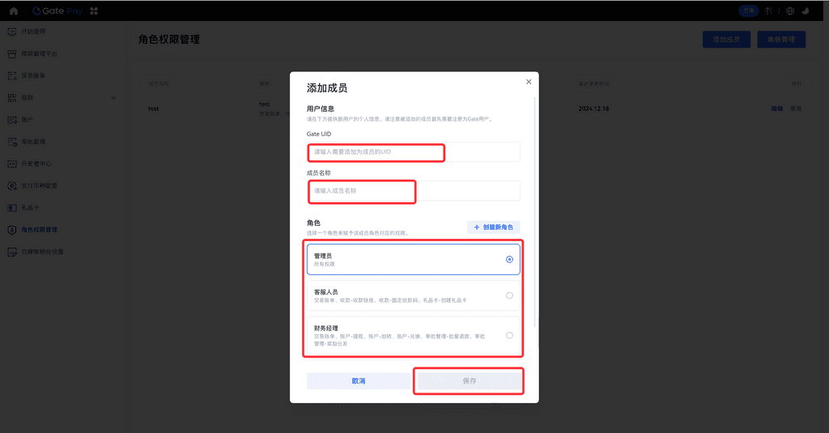Viewport: 829px width, 433px height.
Task: Select the 管理员 role radio button
Action: tap(509, 260)
